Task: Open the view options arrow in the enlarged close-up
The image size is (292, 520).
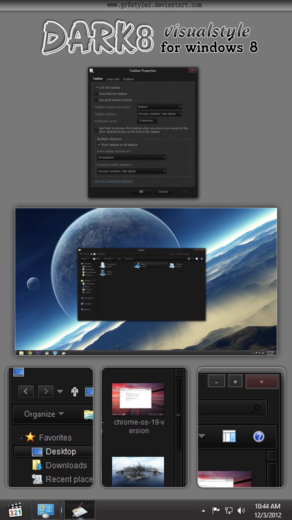Action: coord(202,436)
